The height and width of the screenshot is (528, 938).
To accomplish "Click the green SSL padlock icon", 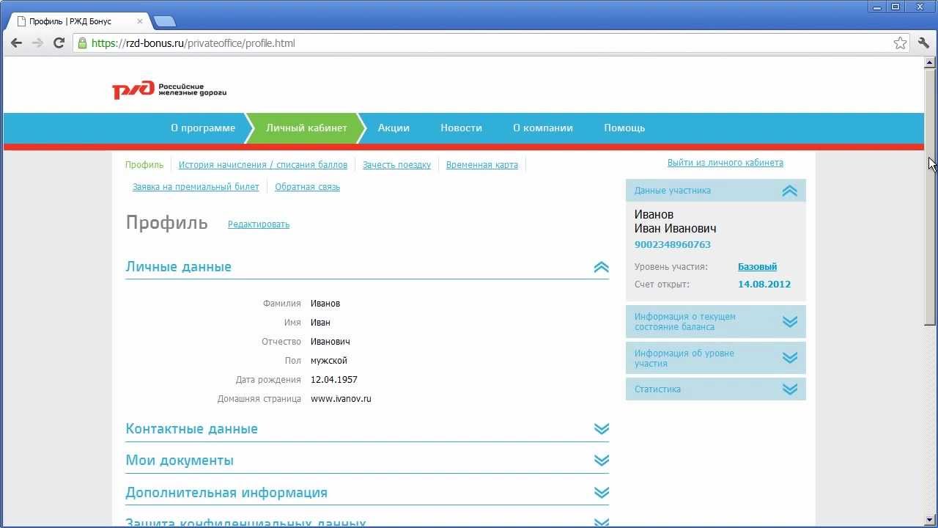I will pyautogui.click(x=82, y=43).
